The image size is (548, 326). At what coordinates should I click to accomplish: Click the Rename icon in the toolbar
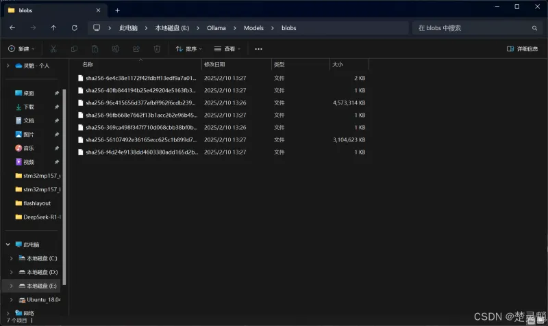116,49
